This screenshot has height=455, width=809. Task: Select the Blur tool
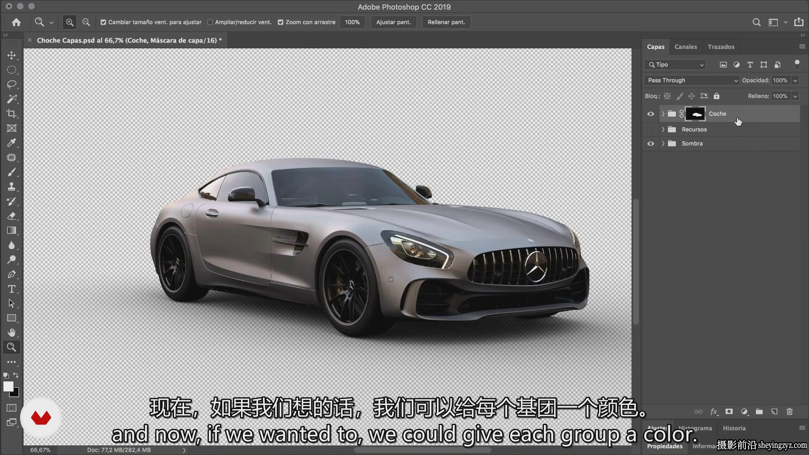11,245
